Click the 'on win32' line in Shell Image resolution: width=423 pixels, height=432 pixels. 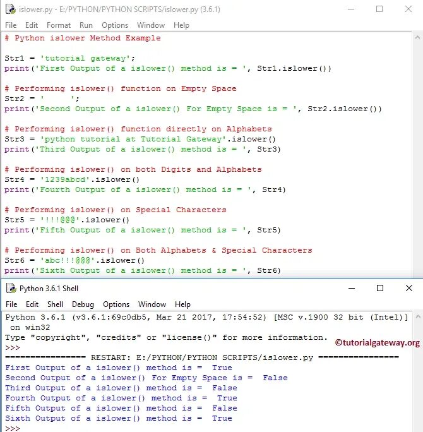click(30, 327)
